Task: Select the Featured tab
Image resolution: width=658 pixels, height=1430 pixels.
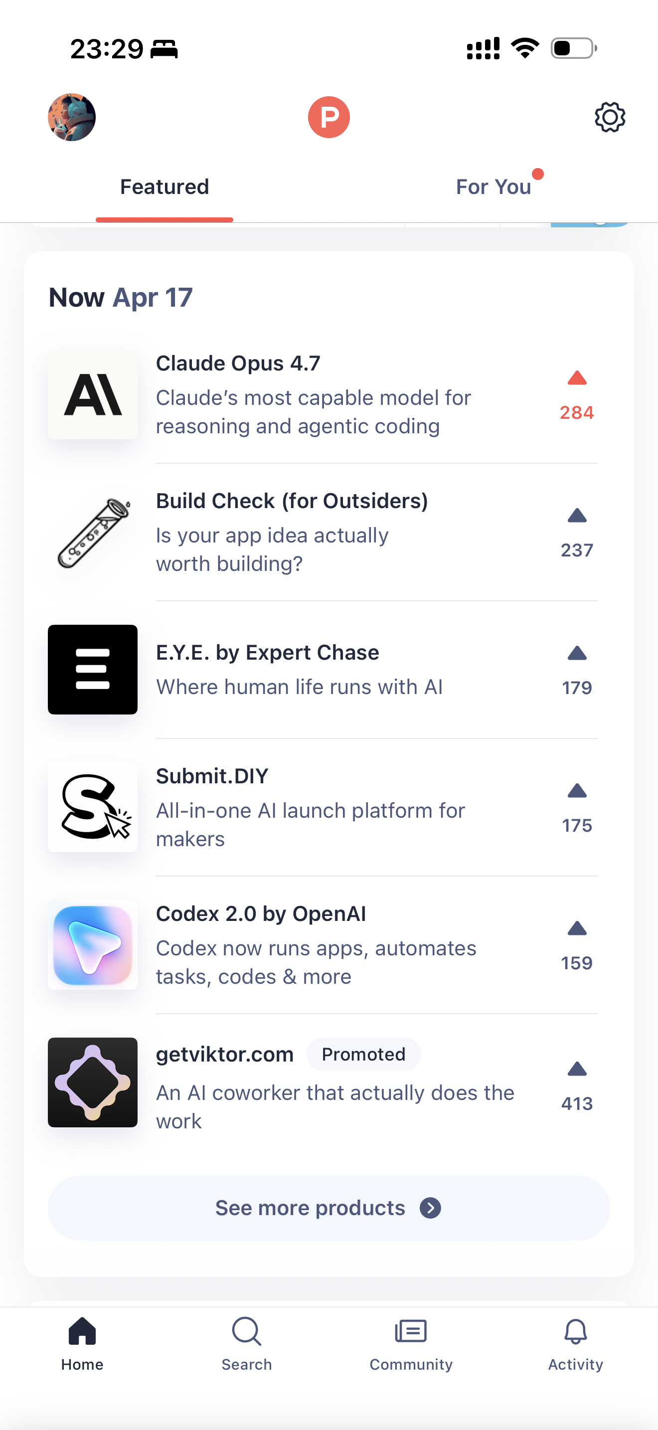Action: pyautogui.click(x=164, y=187)
